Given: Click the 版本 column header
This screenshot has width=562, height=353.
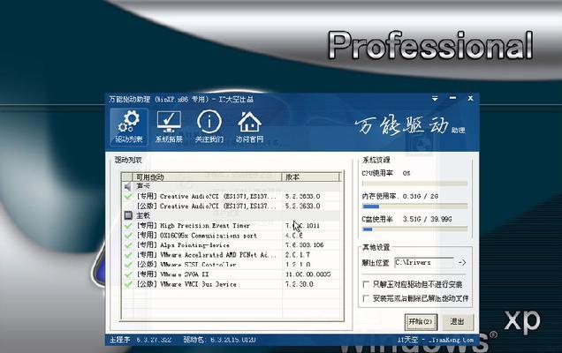Looking at the screenshot, I should pyautogui.click(x=311, y=176).
